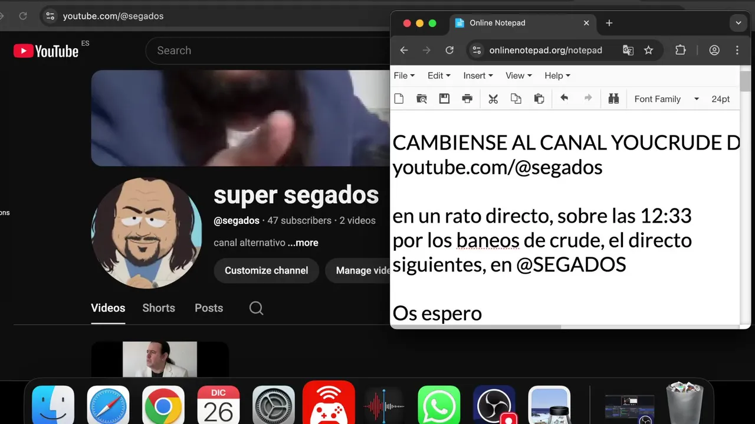Open Safari from the dock

[109, 406]
